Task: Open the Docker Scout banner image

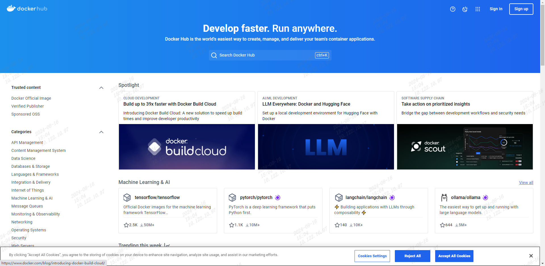Action: [x=465, y=147]
